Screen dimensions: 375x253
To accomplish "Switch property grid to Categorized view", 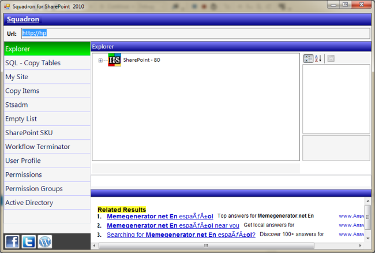I will click(308, 58).
